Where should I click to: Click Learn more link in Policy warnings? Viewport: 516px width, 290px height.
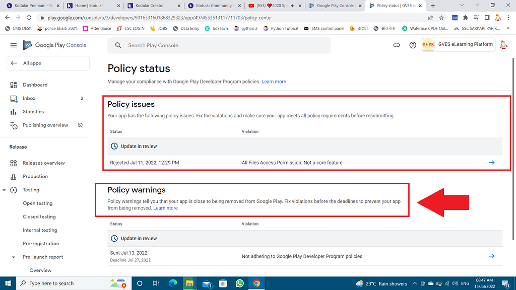pyautogui.click(x=165, y=208)
